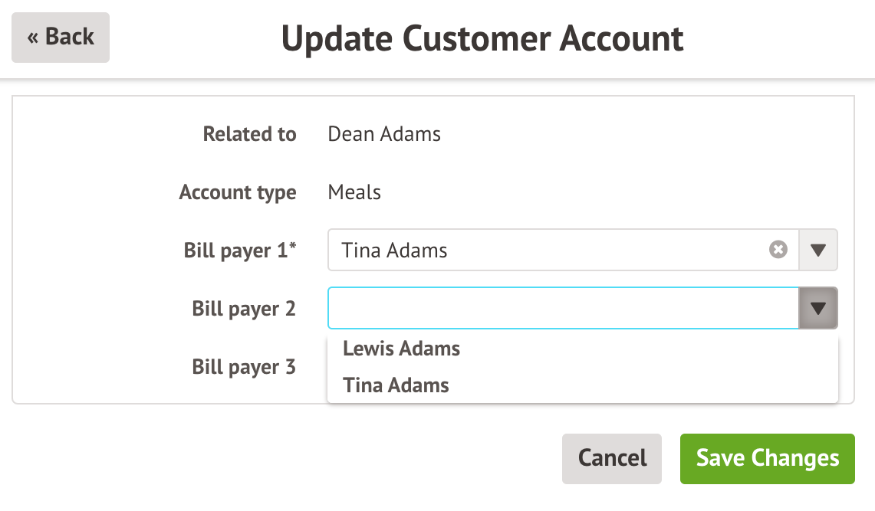Collapse the Bill payer 2 dropdown arrow
Screen dimensions: 875x511
818,308
